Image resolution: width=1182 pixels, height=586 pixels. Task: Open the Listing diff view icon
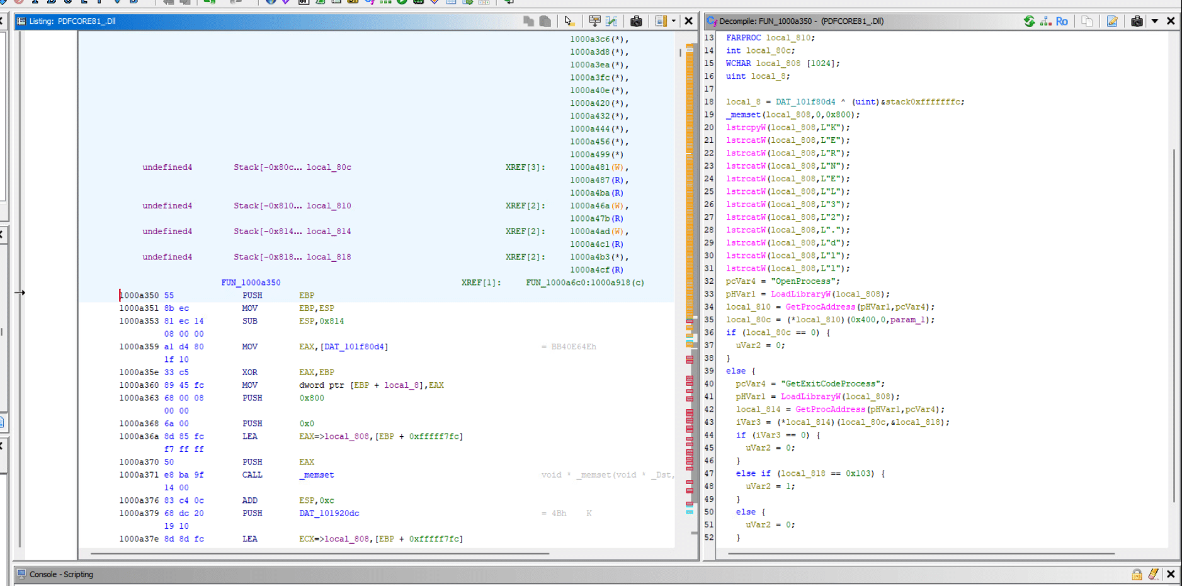coord(611,21)
